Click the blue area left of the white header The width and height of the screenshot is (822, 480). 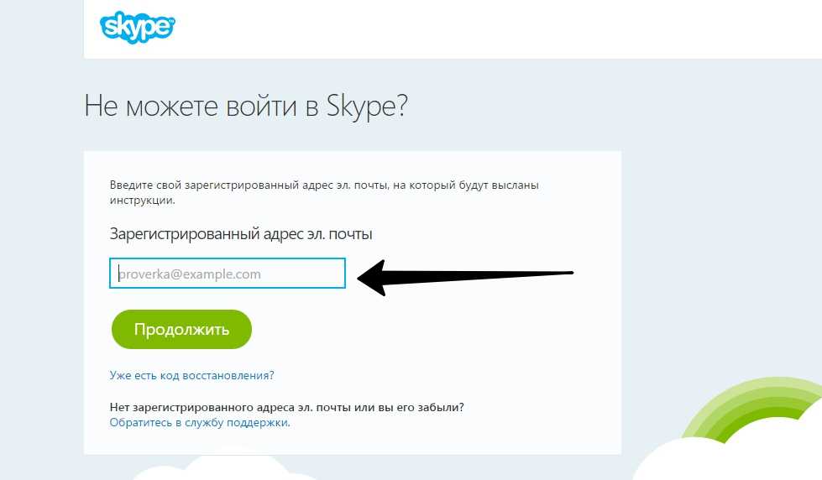click(42, 29)
